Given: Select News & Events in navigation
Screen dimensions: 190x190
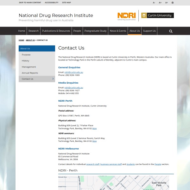Looking at the screenshot, I should pos(118,31).
